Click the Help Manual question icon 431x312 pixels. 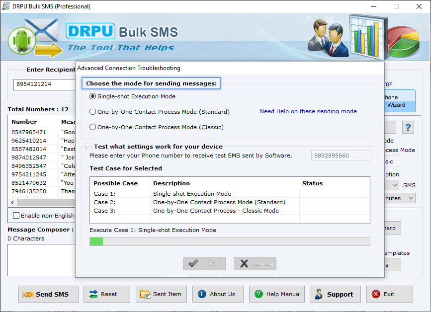click(x=259, y=294)
